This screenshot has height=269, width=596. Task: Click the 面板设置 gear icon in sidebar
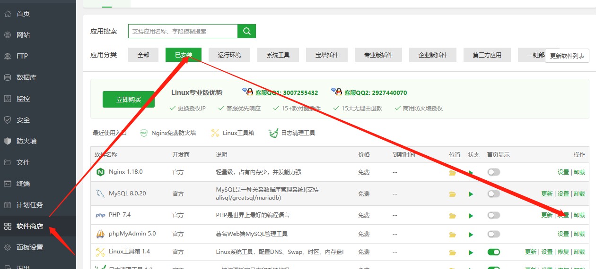(8, 247)
